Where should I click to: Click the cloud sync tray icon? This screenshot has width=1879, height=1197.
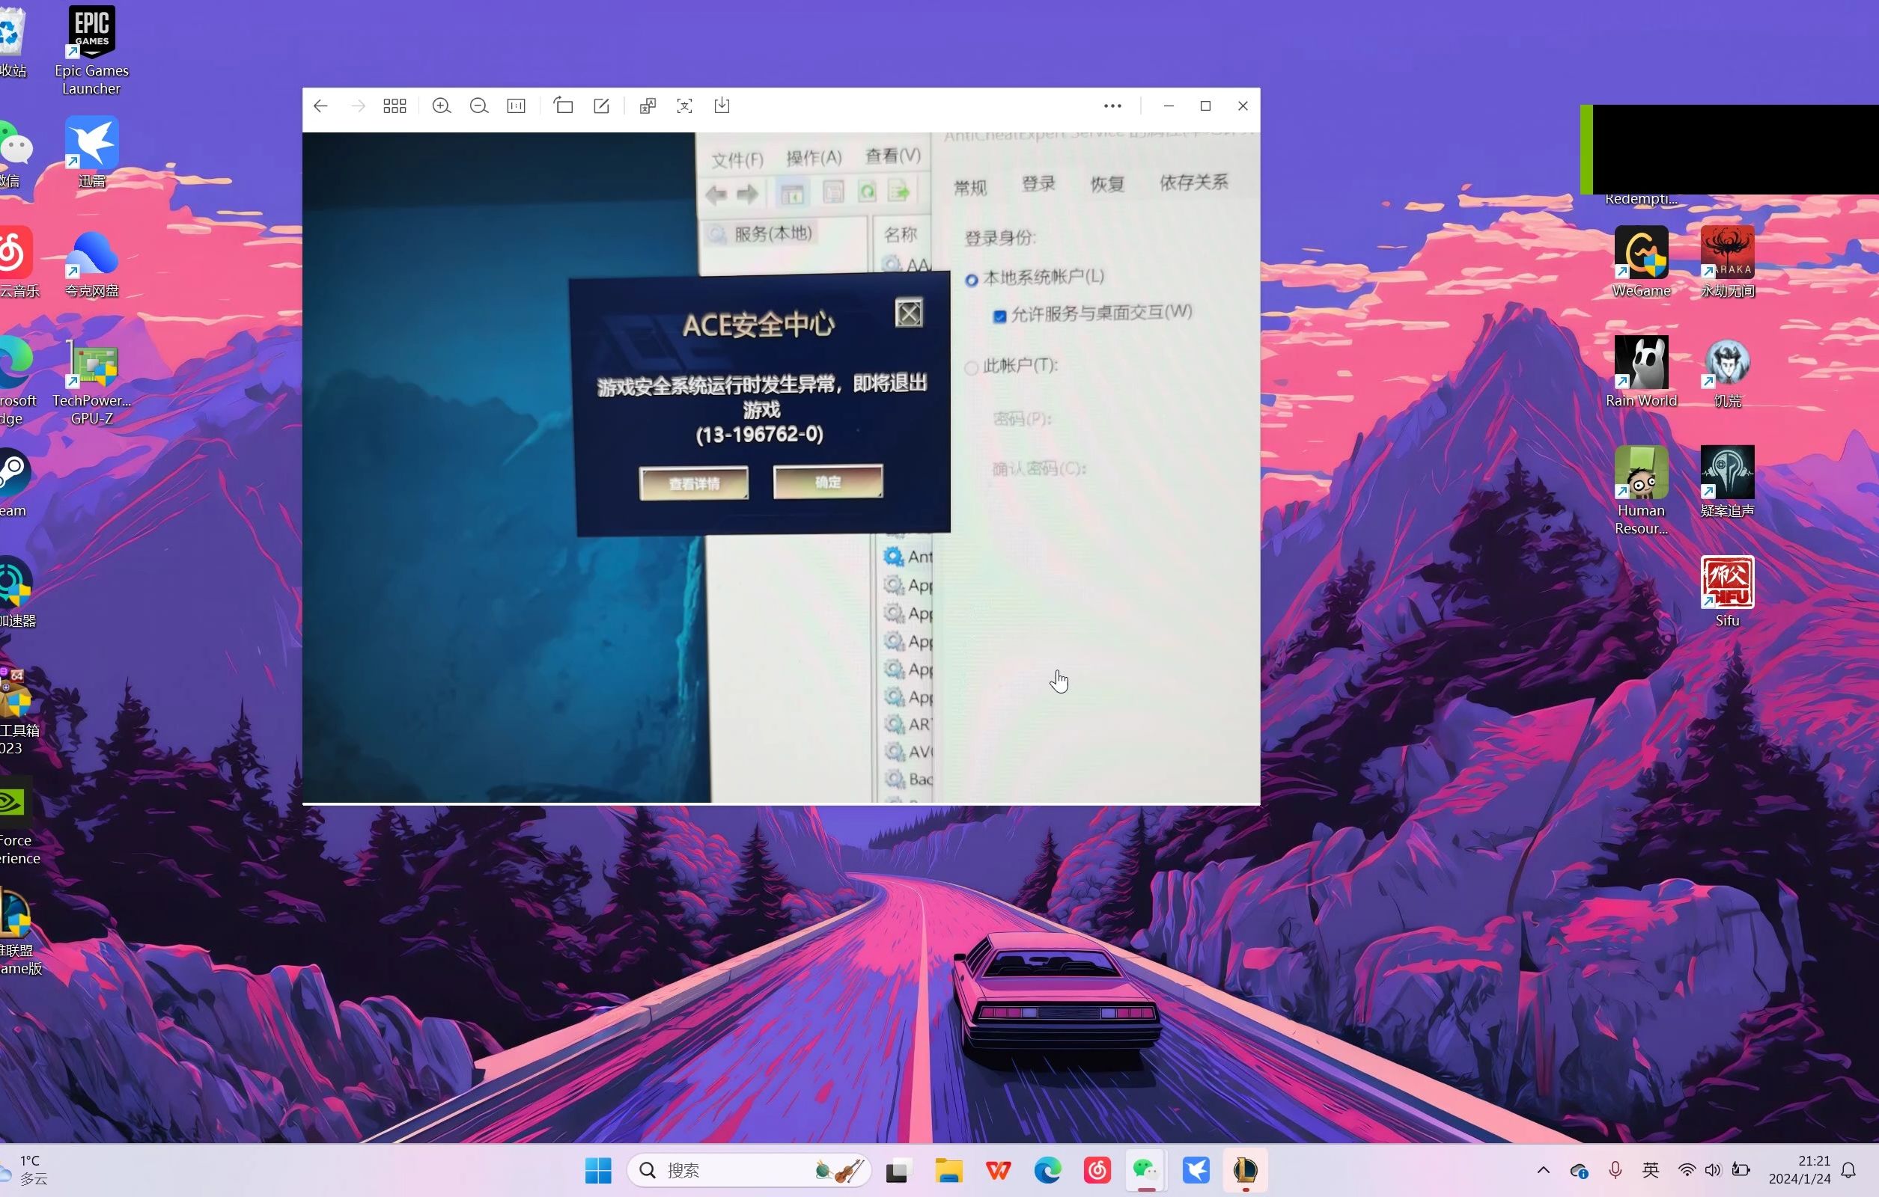pos(1579,1171)
